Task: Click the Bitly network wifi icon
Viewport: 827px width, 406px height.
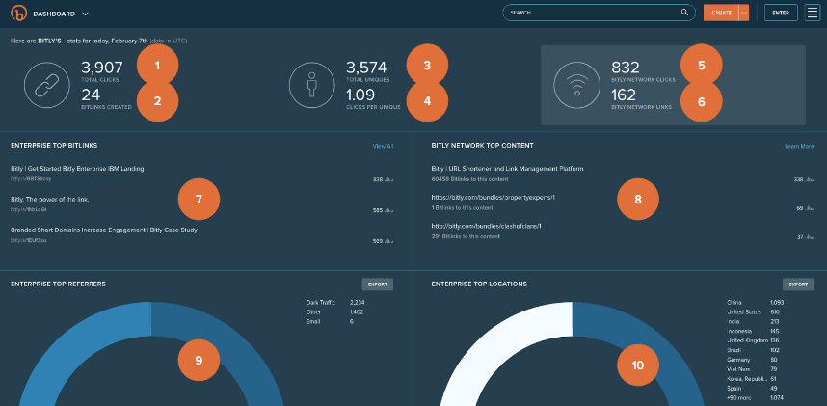Action: tap(575, 85)
